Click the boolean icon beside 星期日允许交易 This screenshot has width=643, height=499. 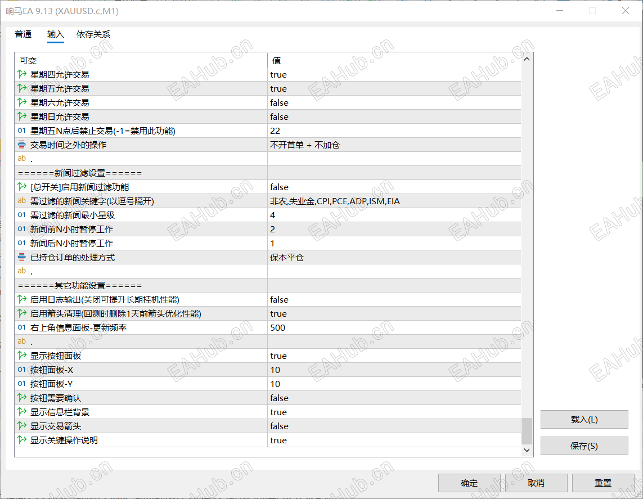click(22, 116)
